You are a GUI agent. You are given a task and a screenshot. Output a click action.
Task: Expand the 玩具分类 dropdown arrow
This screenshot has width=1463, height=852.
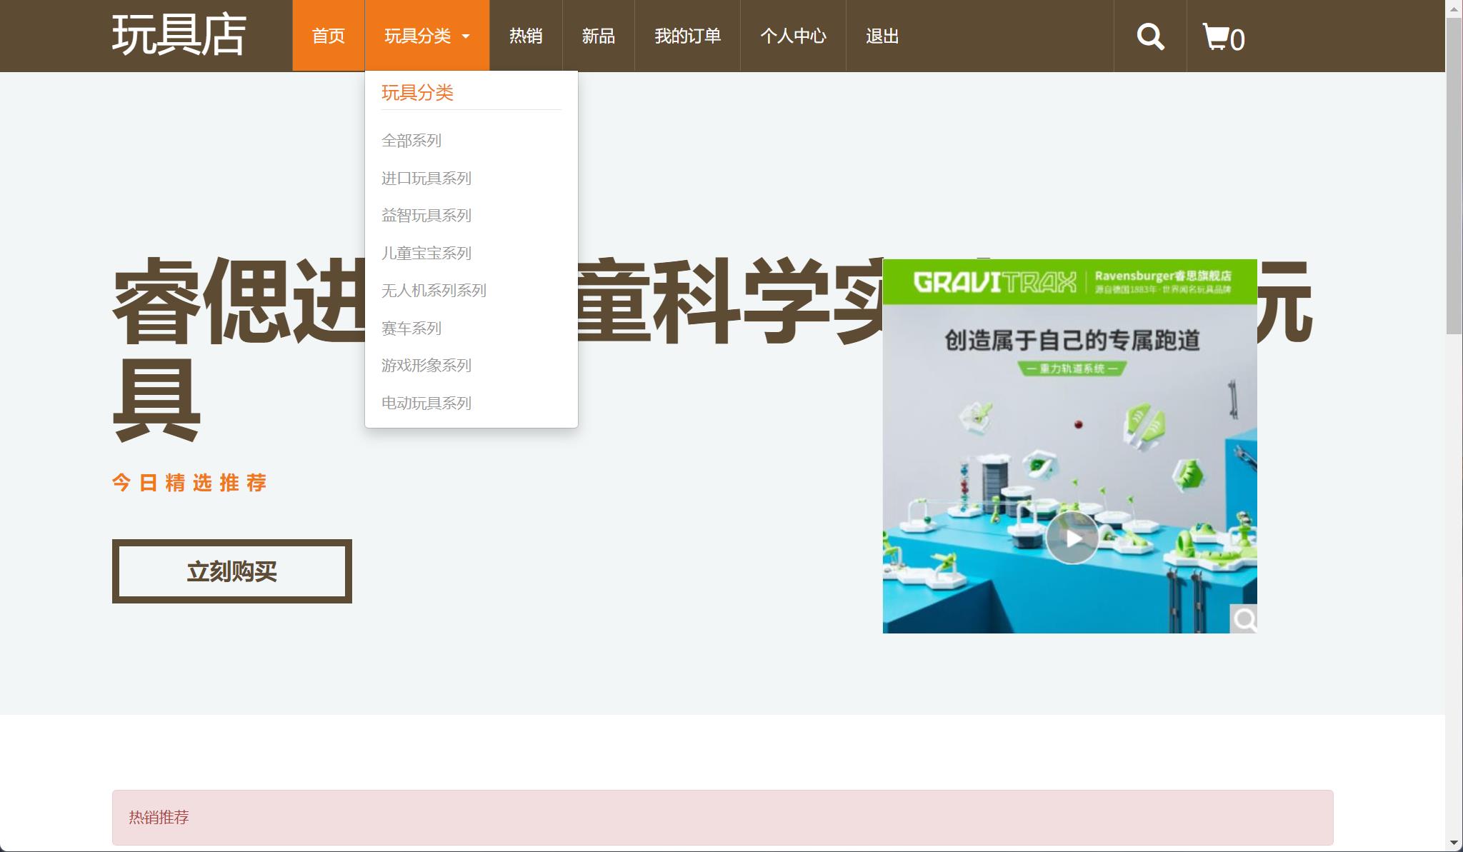(x=466, y=36)
